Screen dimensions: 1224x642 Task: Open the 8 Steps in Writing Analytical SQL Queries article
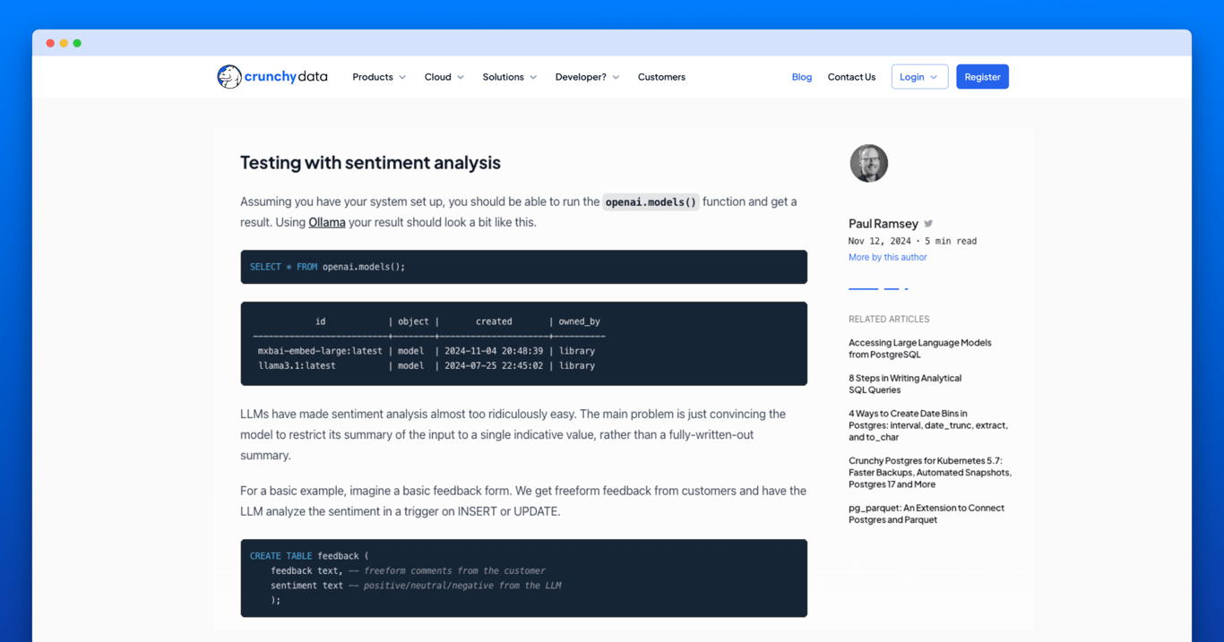pos(905,383)
